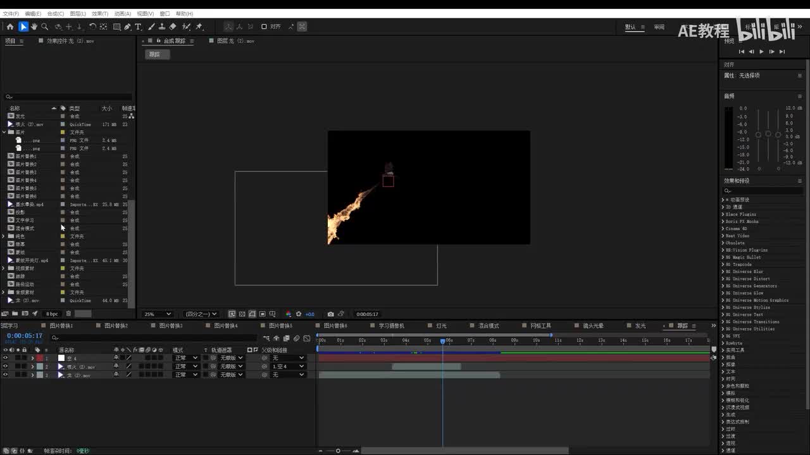
Task: Enable Motion Blur for the composition
Action: coord(297,338)
